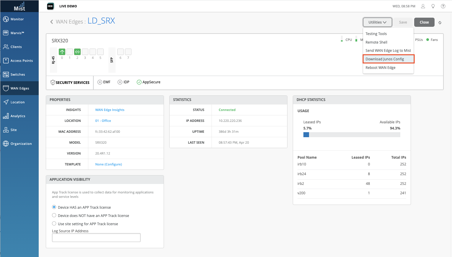Select Remote Shell from Utilities menu
452x257 pixels.
coord(376,42)
